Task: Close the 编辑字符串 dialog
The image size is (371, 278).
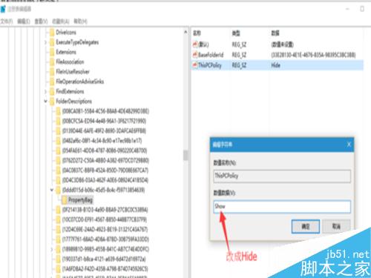Action: point(349,145)
